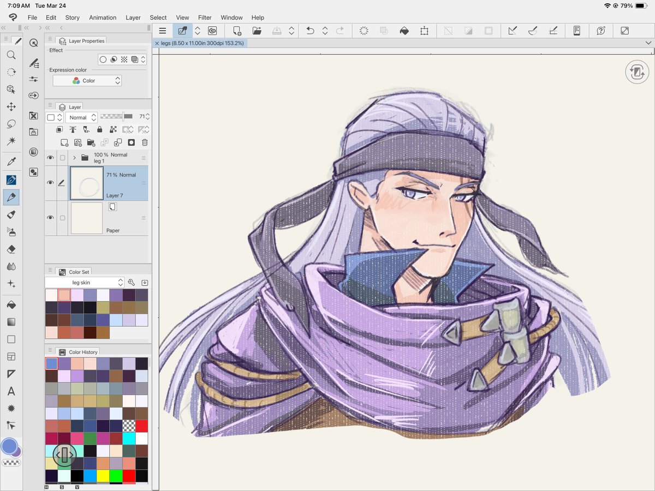This screenshot has height=491, width=655.
Task: Create a new layer folder
Action: (x=91, y=142)
